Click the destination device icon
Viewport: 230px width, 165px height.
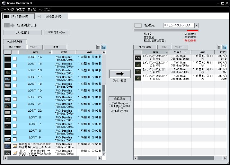tap(138, 26)
